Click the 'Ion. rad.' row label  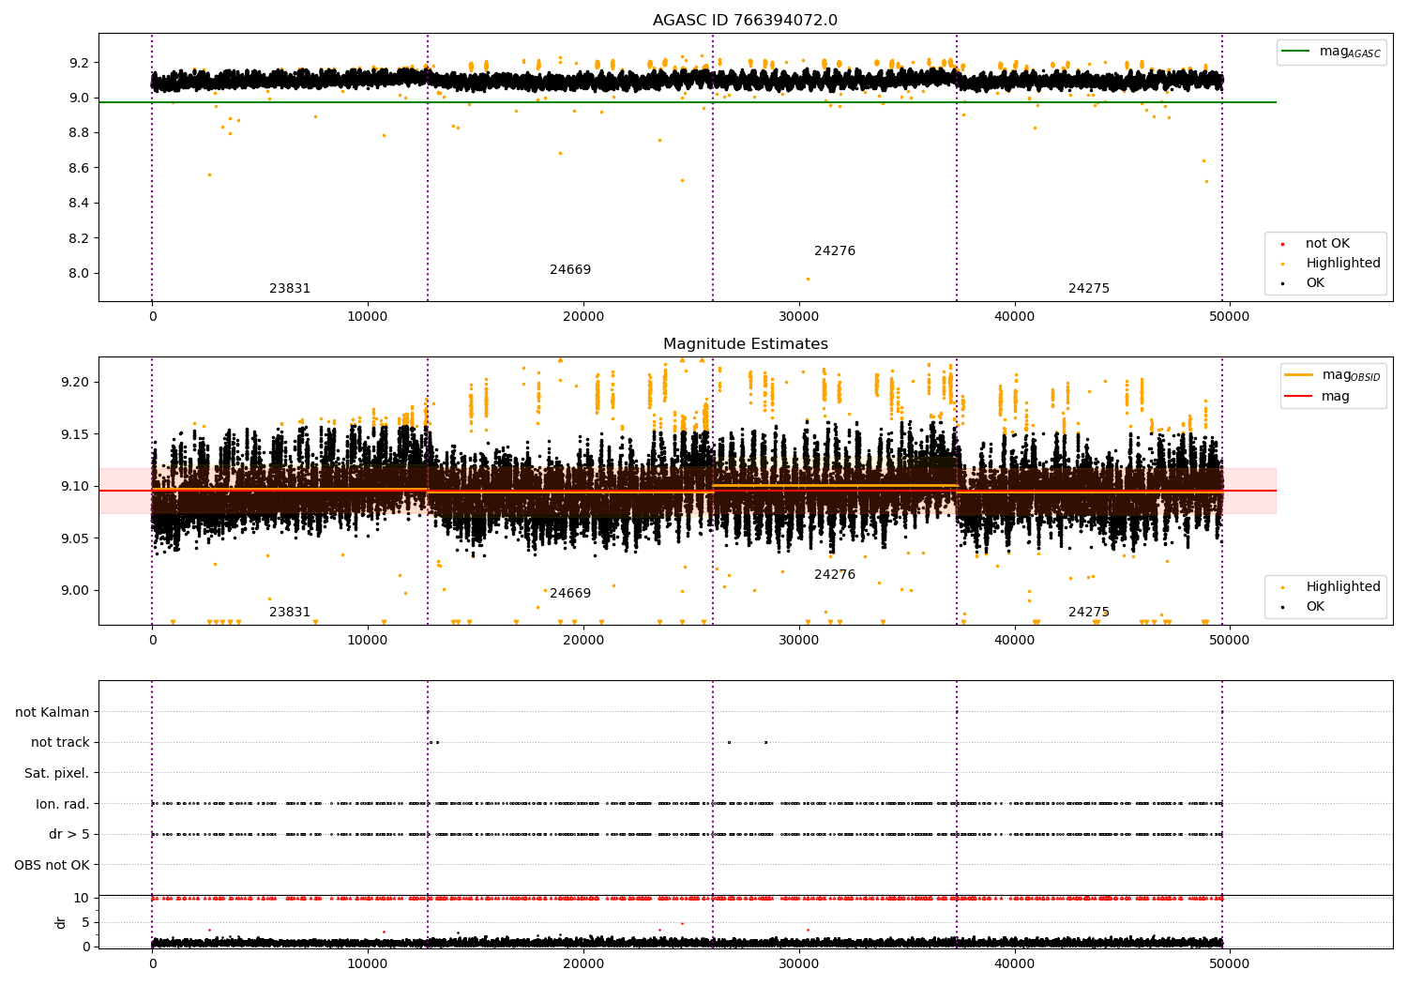[62, 804]
